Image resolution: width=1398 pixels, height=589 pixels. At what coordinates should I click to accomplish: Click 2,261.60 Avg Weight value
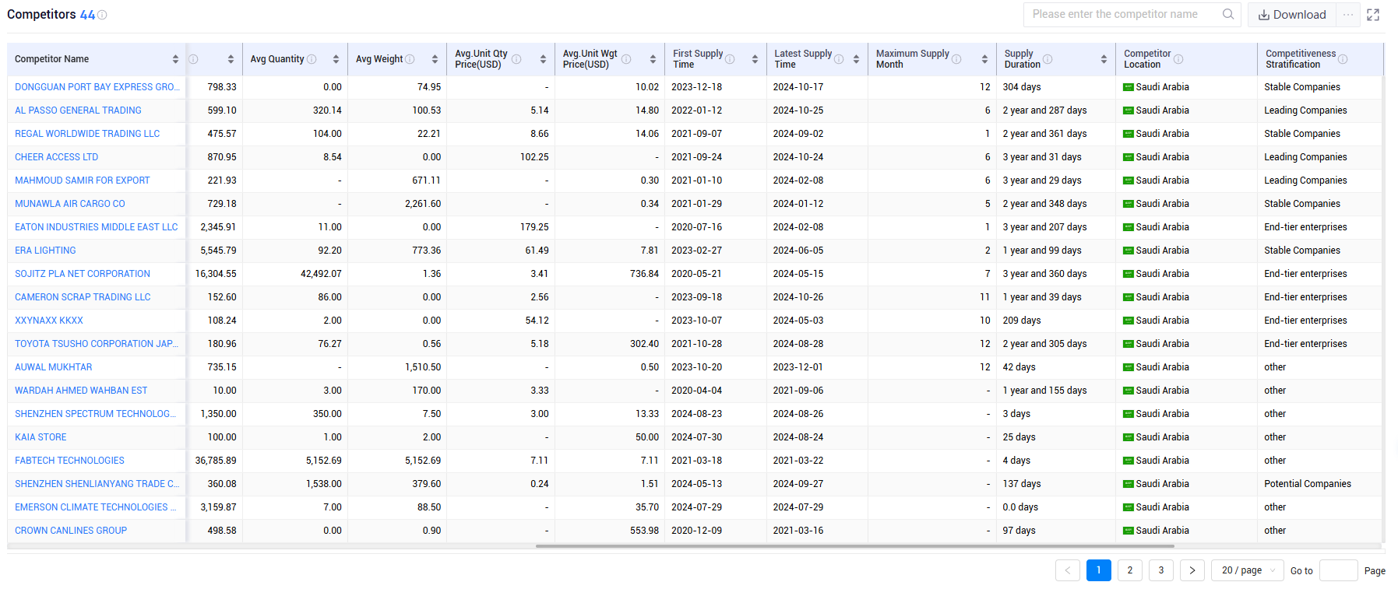423,204
